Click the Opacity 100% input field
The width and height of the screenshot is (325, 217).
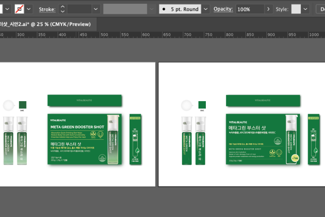(250, 9)
